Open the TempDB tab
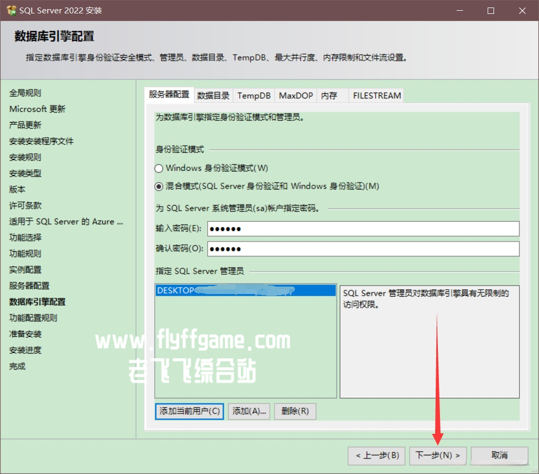 click(x=254, y=96)
